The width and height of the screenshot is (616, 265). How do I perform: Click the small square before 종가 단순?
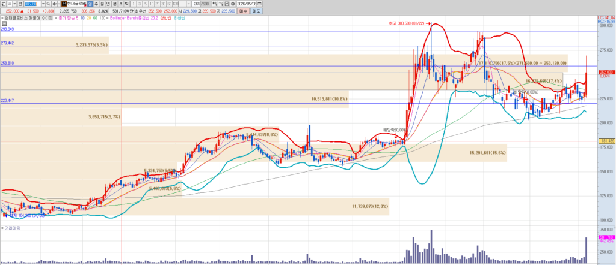click(56, 18)
